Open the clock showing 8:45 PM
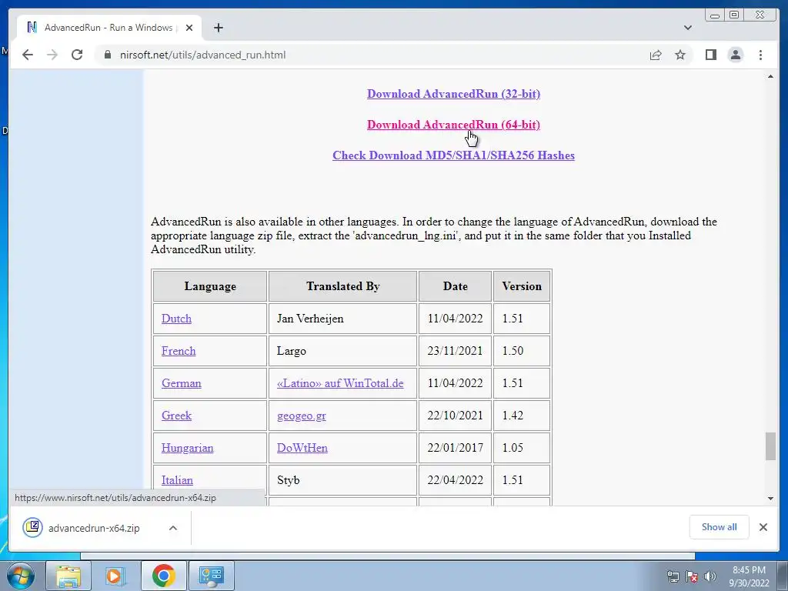788x591 pixels. click(749, 576)
